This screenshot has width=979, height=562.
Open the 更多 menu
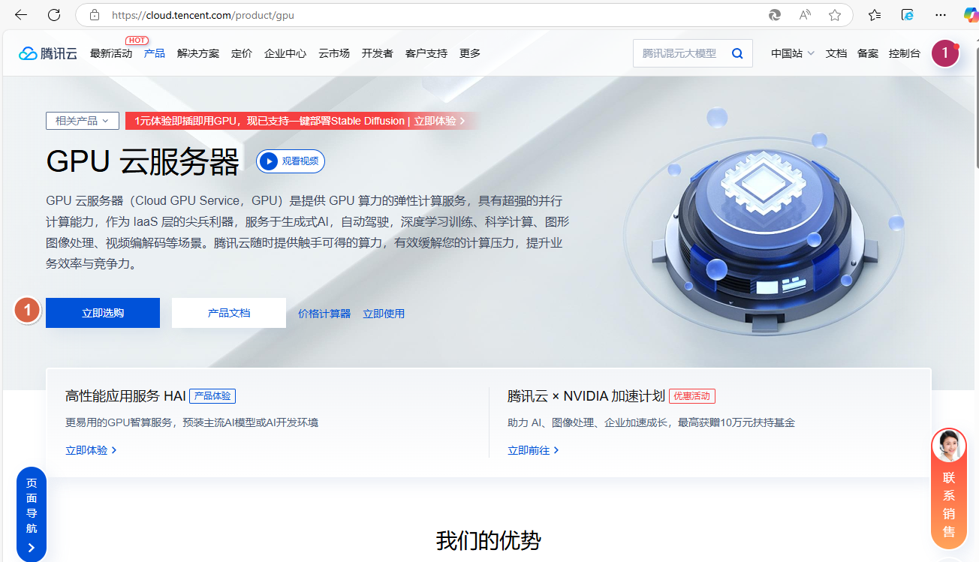coord(470,53)
